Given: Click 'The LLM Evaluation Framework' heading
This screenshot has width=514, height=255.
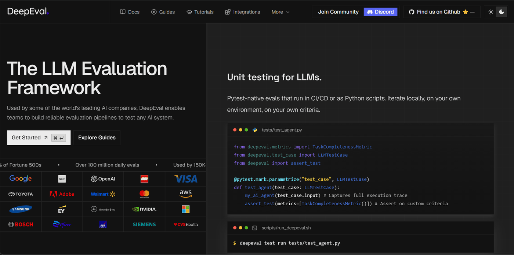Looking at the screenshot, I should coord(87,78).
